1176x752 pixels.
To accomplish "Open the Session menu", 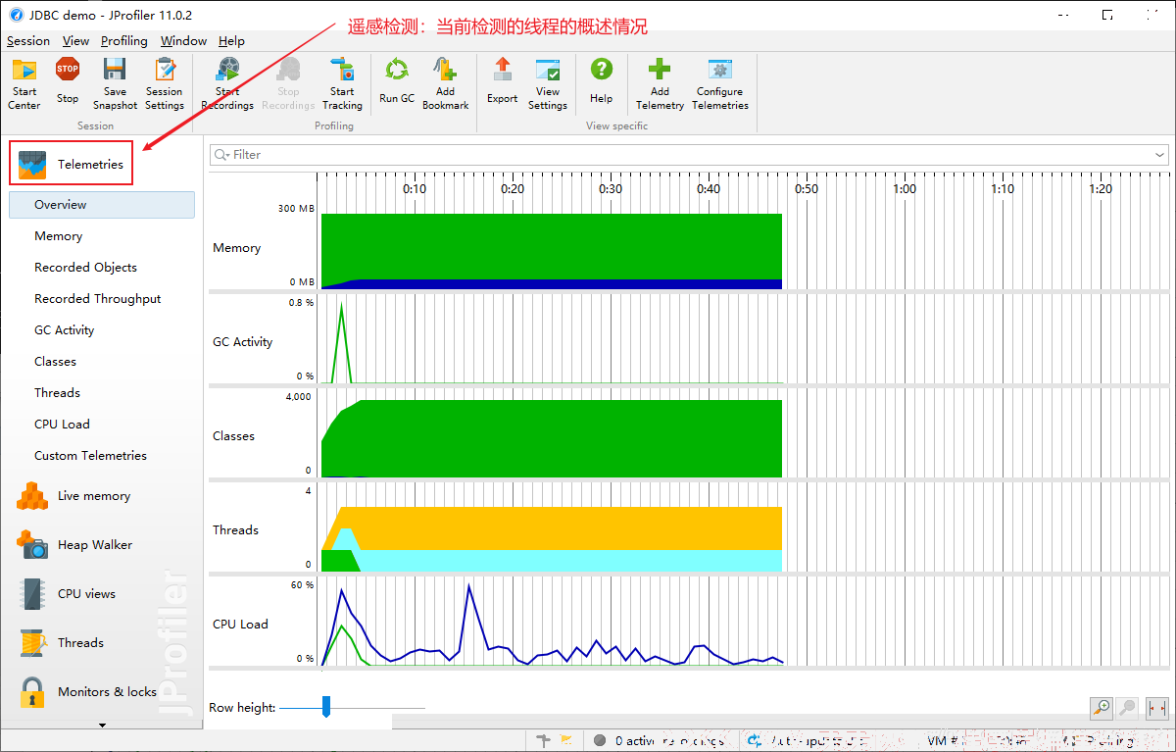I will pos(28,41).
